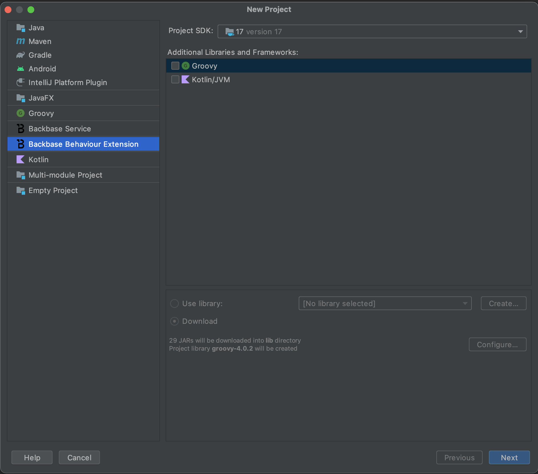Click the IntelliJ Platform Plugin icon
538x474 pixels.
coord(21,83)
